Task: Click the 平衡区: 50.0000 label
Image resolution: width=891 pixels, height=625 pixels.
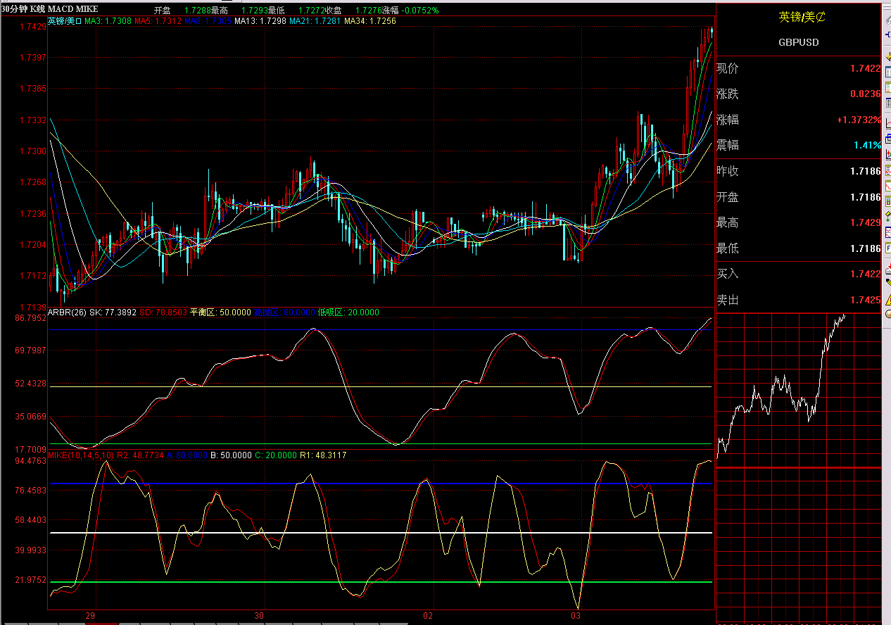Action: [x=220, y=312]
